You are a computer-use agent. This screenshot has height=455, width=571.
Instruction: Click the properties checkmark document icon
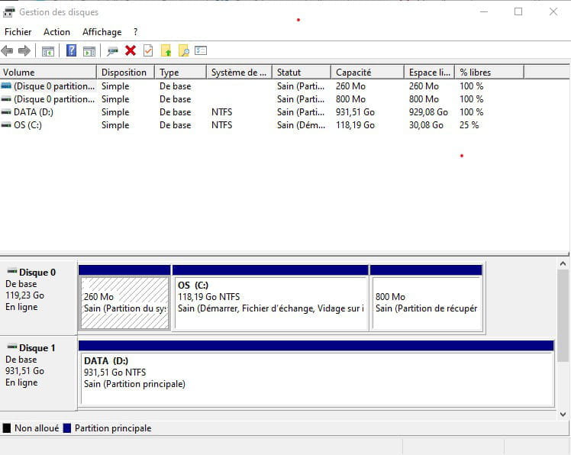coord(148,50)
